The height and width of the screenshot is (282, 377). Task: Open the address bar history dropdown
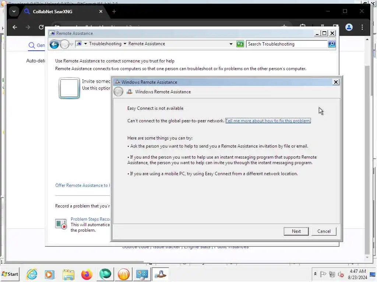(231, 44)
